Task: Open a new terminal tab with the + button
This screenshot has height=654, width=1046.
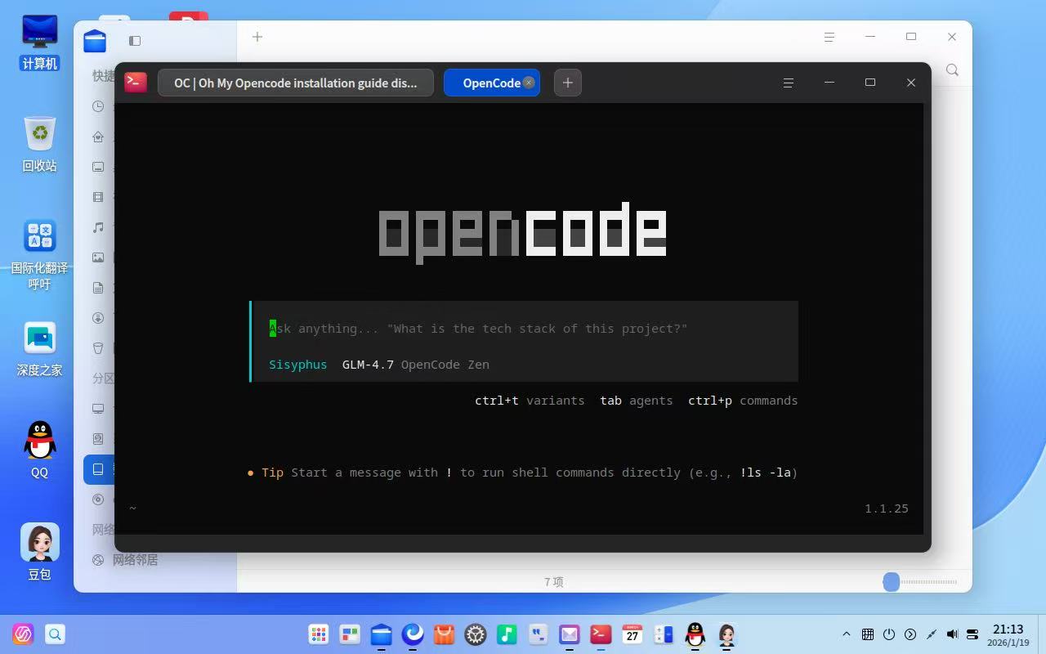Action: point(567,83)
